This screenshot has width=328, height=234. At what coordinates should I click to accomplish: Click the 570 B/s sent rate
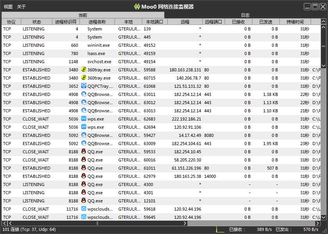pos(311,229)
